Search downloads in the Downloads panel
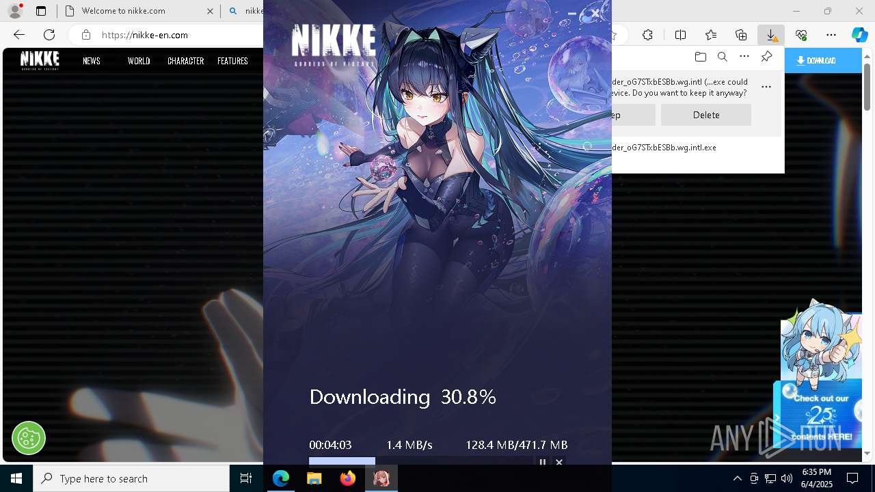 (722, 57)
